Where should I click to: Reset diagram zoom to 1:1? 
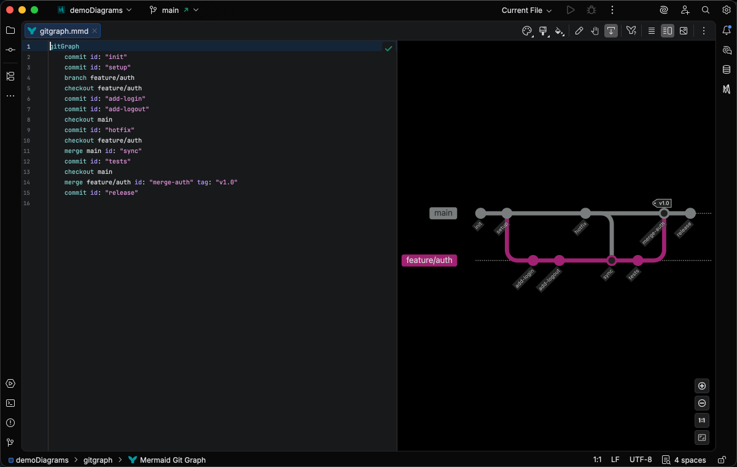[x=703, y=420]
